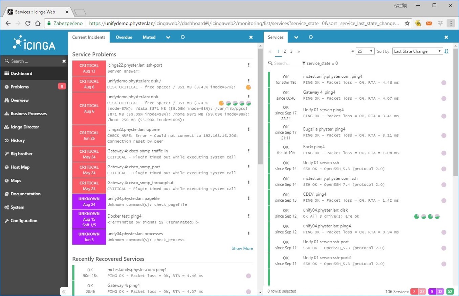Show 8 unknown unhandled services badge
Viewport: 459px width, 296px height.
point(432,292)
